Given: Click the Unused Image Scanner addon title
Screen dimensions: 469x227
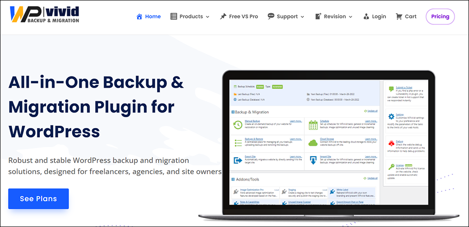Looking at the screenshot, I should 300,202.
